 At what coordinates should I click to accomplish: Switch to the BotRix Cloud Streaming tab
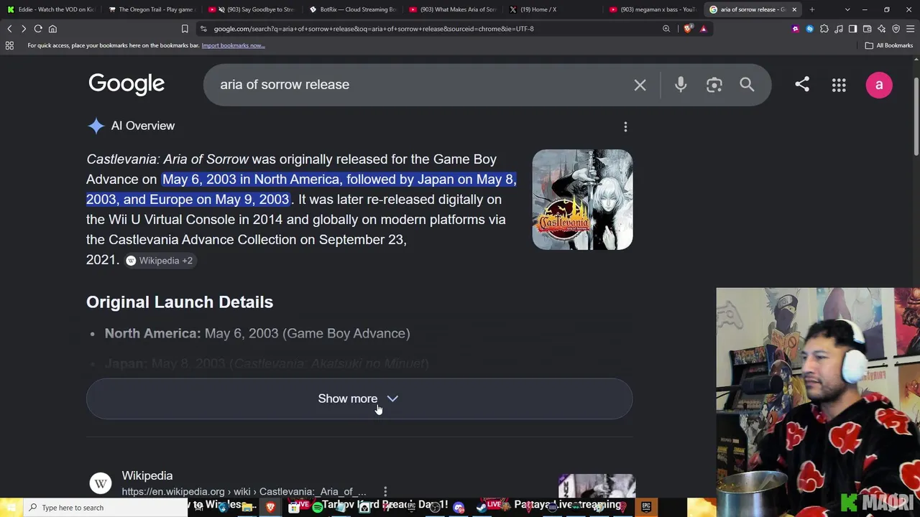(x=352, y=9)
